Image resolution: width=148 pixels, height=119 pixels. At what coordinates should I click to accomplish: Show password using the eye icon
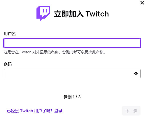[136, 74]
